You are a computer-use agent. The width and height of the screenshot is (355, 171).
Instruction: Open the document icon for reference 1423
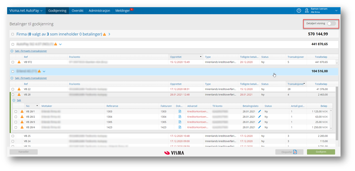pos(180,127)
